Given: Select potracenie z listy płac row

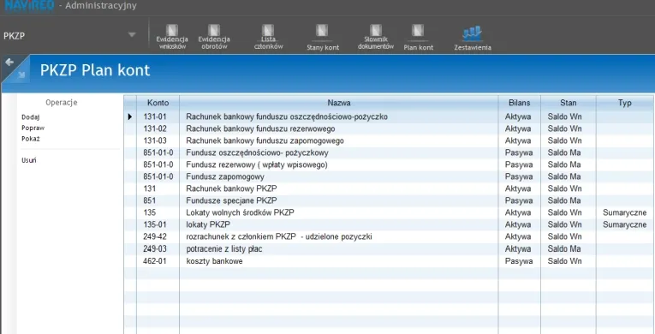Looking at the screenshot, I should click(x=390, y=249).
